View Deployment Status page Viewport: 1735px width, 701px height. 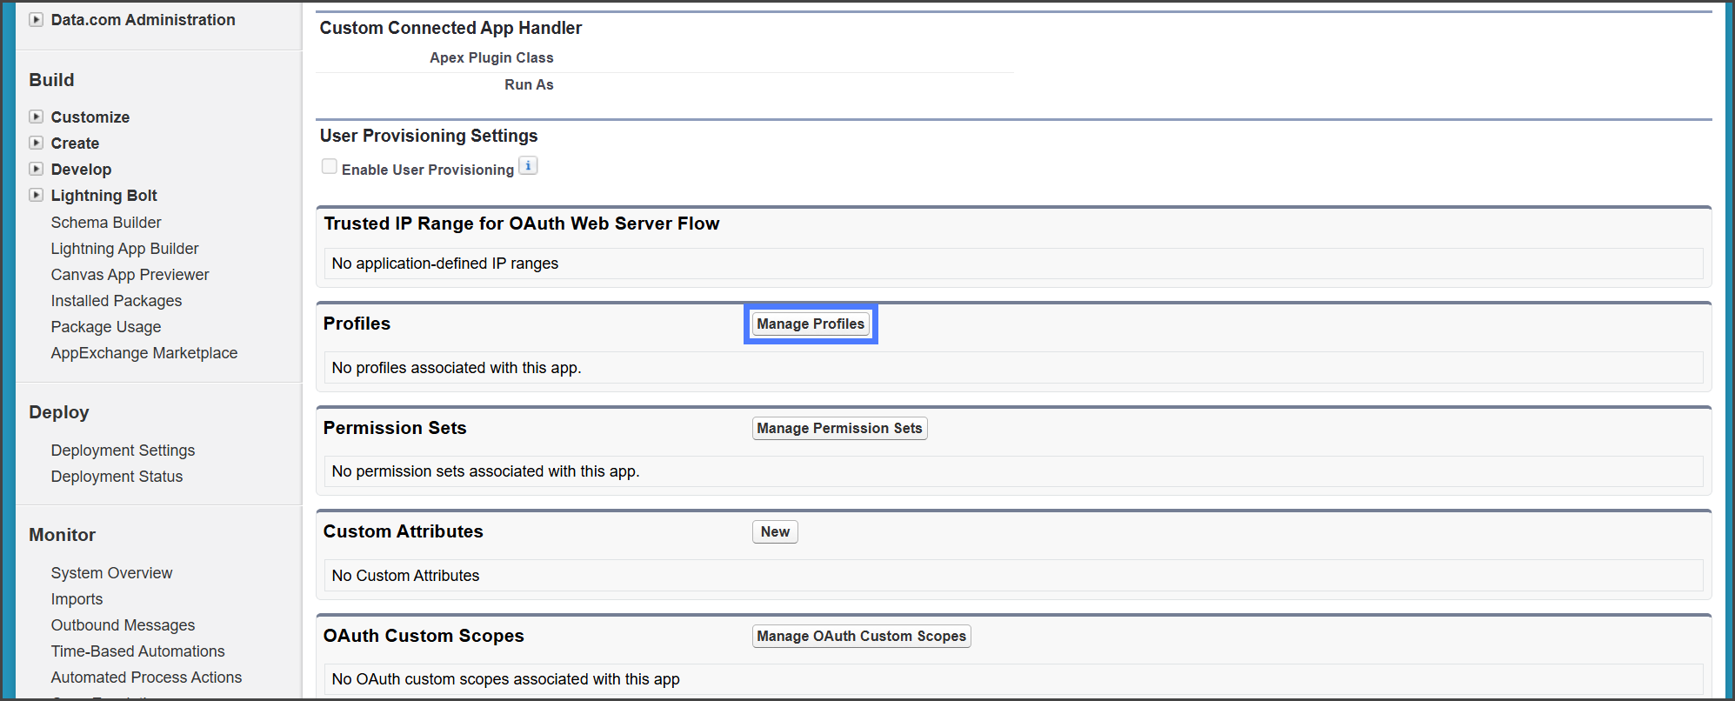tap(117, 477)
